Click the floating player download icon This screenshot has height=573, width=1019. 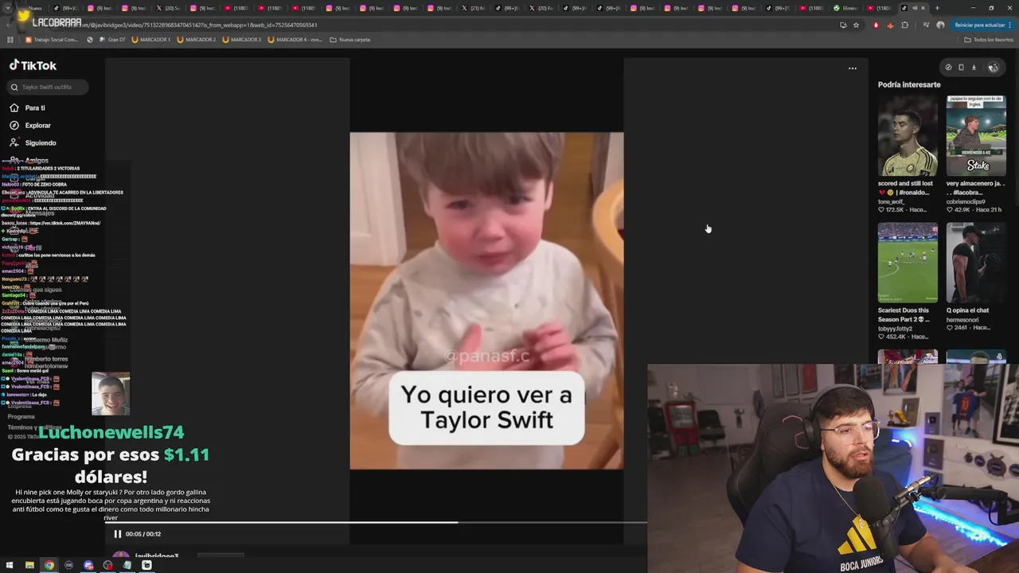click(974, 68)
